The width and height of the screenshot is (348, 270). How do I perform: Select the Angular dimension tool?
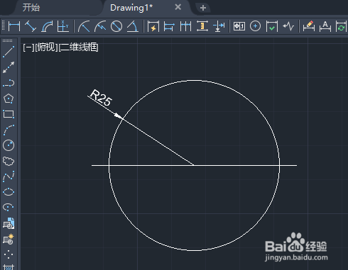tap(133, 26)
